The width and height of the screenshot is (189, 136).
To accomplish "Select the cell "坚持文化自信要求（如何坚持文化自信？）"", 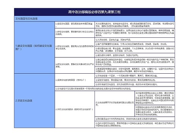I will (x=74, y=110).
